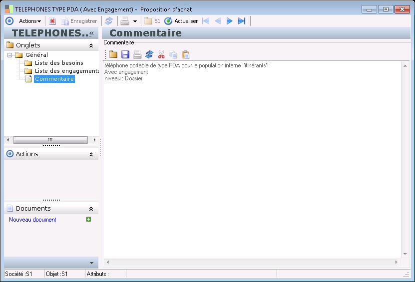
Task: Print comment using editor printer icon
Action: (137, 54)
